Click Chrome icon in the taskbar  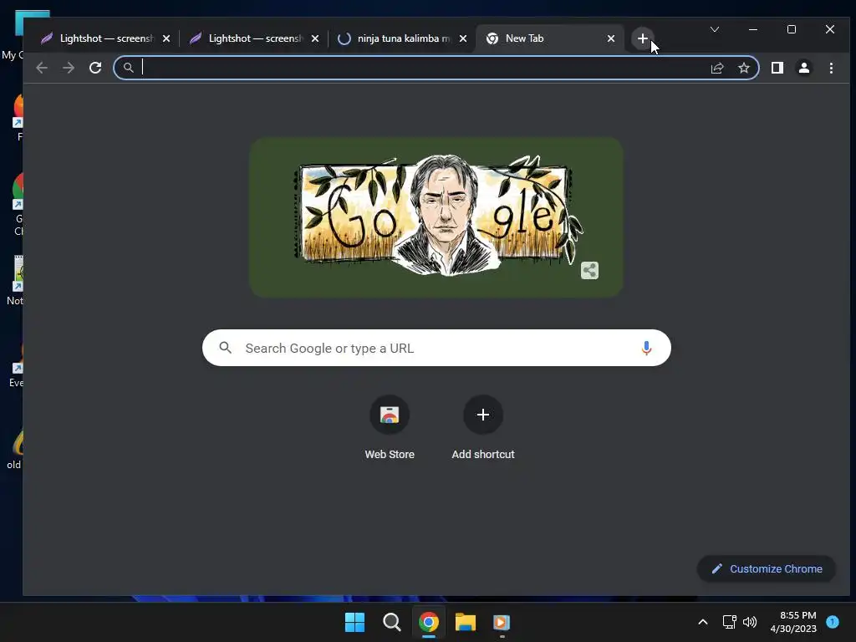[429, 622]
